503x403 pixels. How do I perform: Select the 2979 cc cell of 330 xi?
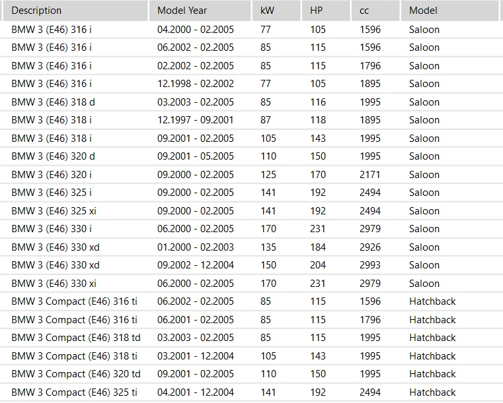370,283
